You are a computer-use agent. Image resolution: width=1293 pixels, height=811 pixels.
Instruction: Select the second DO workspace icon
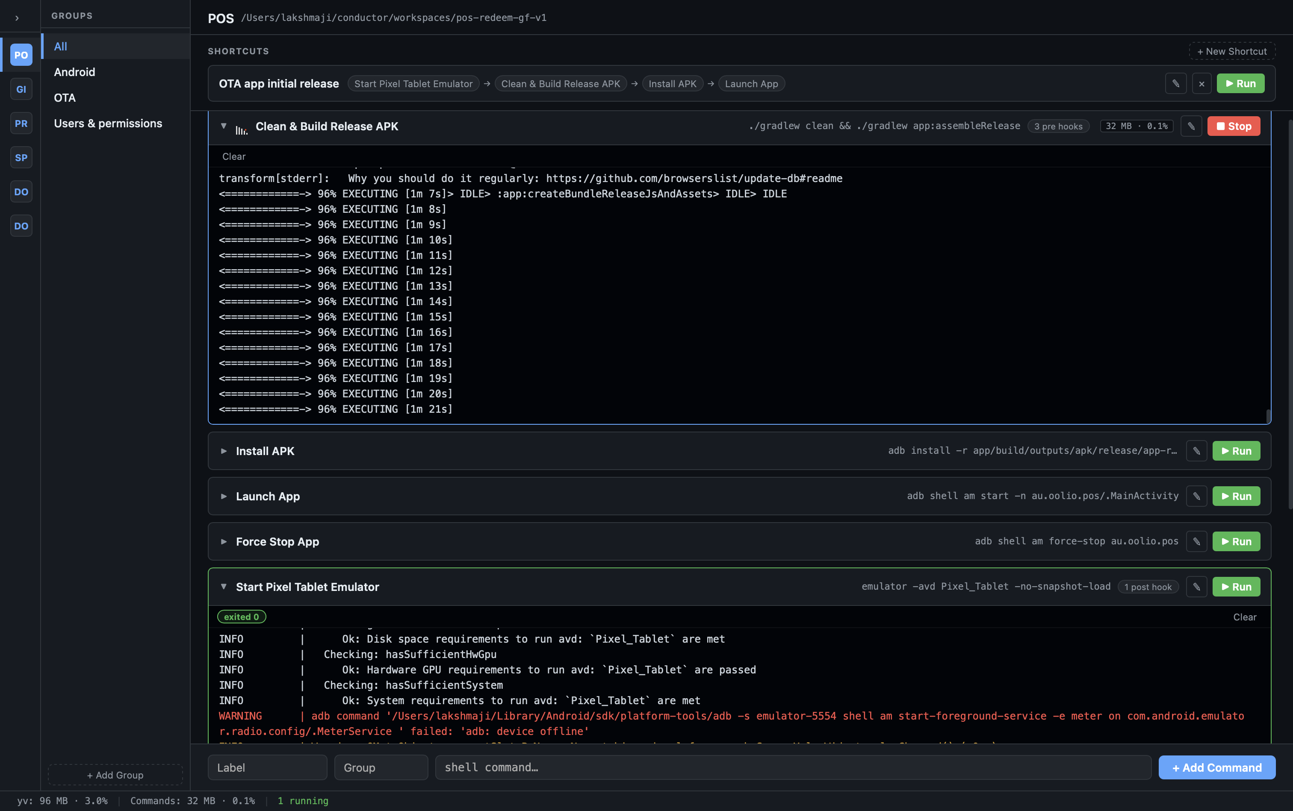click(21, 226)
